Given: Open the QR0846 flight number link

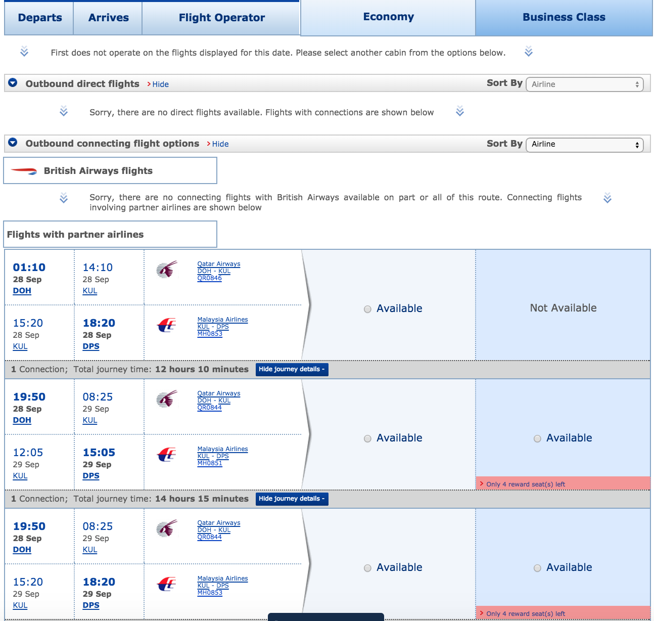Looking at the screenshot, I should (209, 278).
